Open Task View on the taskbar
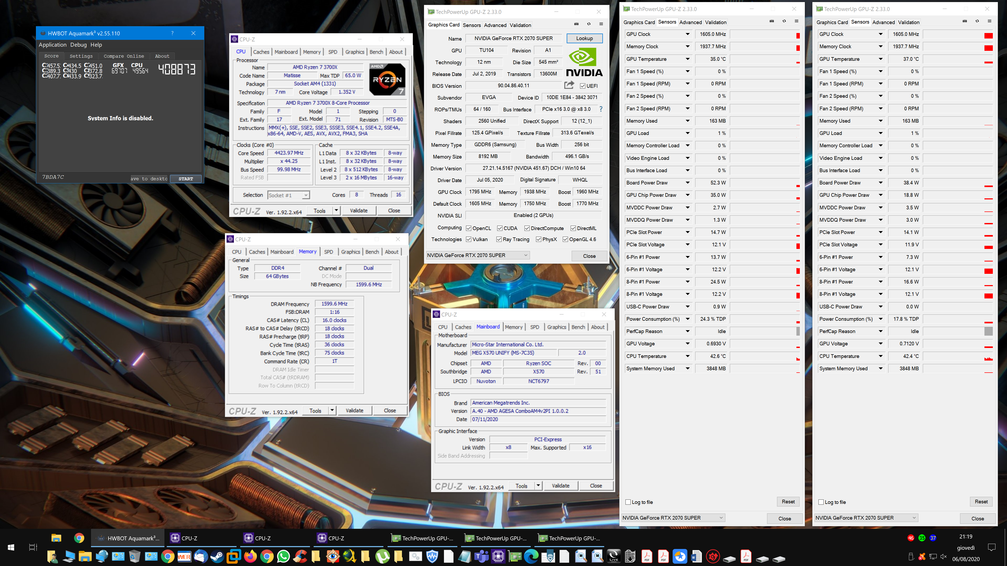This screenshot has width=1007, height=566. coord(33,547)
